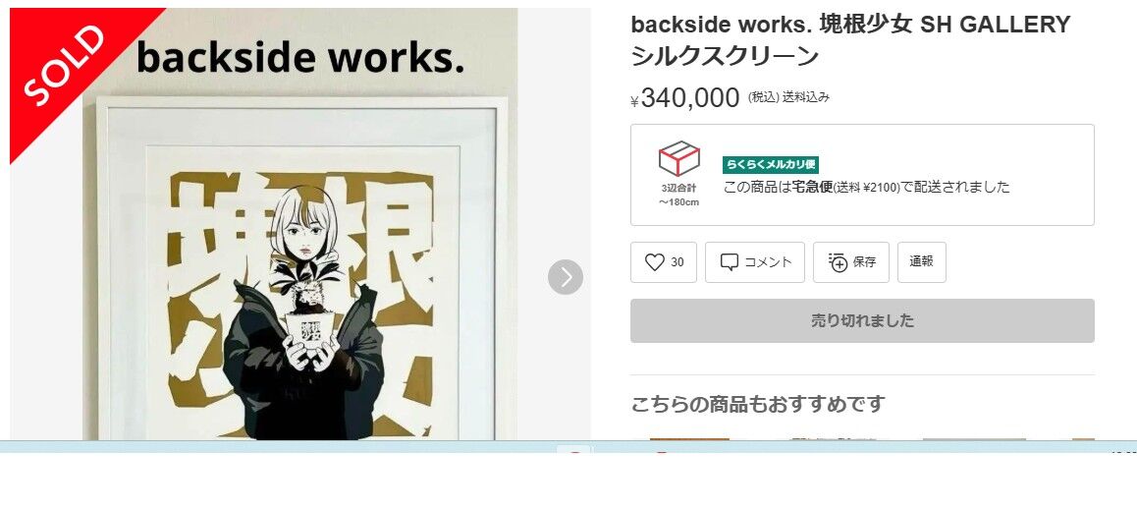This screenshot has width=1137, height=509.
Task: Click the 宅急便 delivery info text
Action: tap(867, 188)
